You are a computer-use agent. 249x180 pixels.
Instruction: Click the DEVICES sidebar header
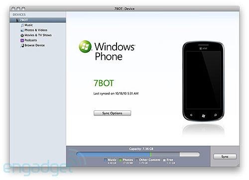point(19,14)
